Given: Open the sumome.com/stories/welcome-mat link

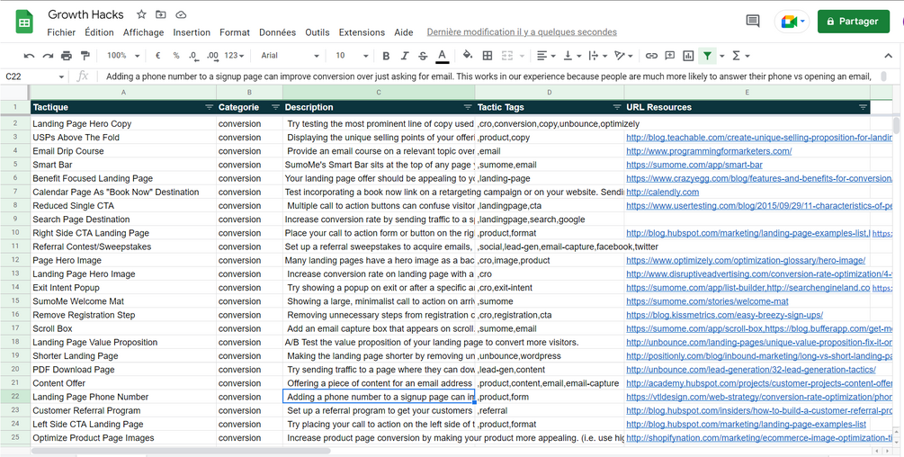Looking at the screenshot, I should pos(707,301).
